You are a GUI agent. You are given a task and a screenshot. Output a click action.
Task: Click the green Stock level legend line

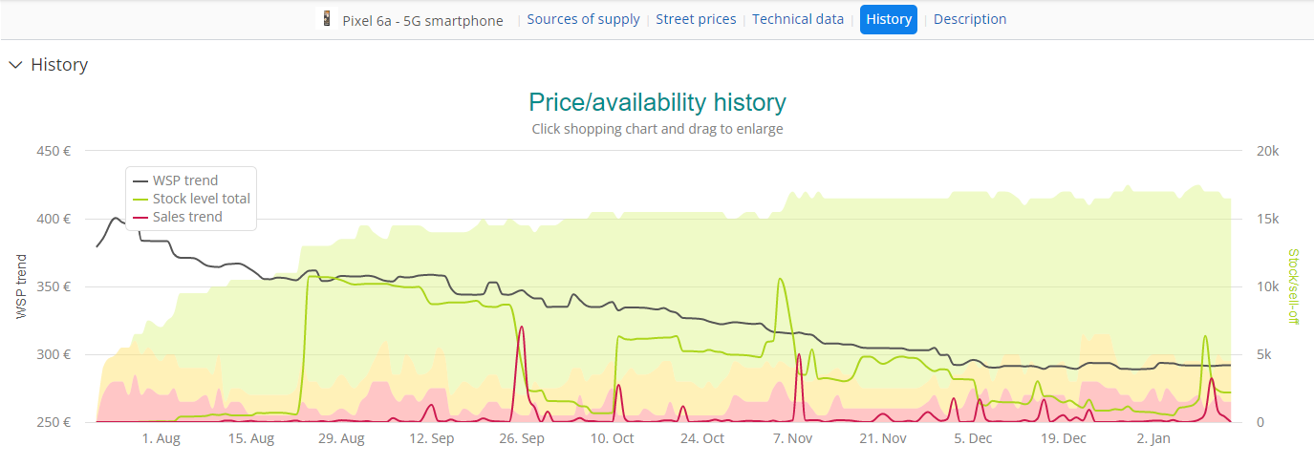[141, 199]
